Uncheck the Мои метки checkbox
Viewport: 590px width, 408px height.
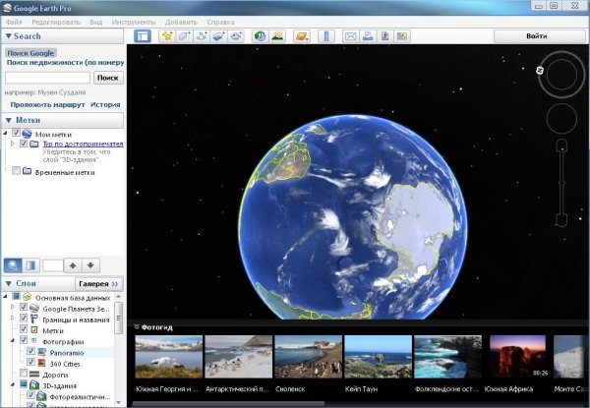coord(16,133)
